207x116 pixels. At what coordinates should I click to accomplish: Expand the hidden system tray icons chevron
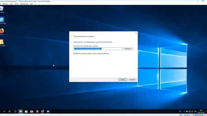[x=184, y=111]
